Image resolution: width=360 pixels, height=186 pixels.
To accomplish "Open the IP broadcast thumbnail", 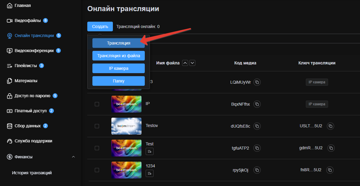I will pyautogui.click(x=126, y=104).
